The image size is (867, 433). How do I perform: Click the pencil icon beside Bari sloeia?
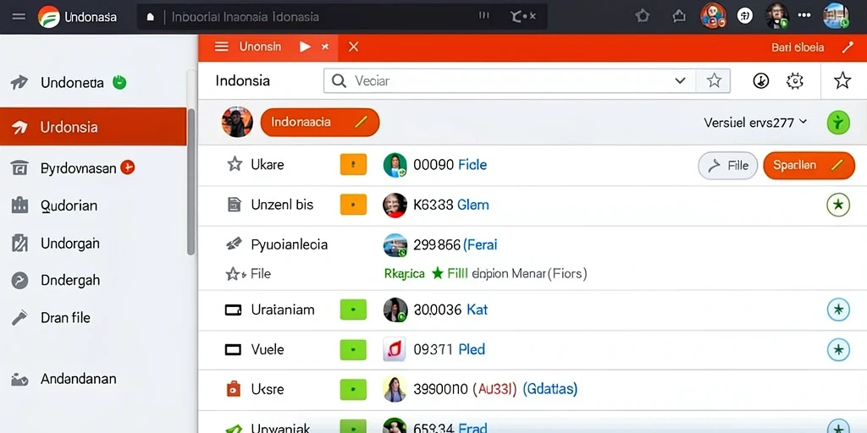coord(847,47)
